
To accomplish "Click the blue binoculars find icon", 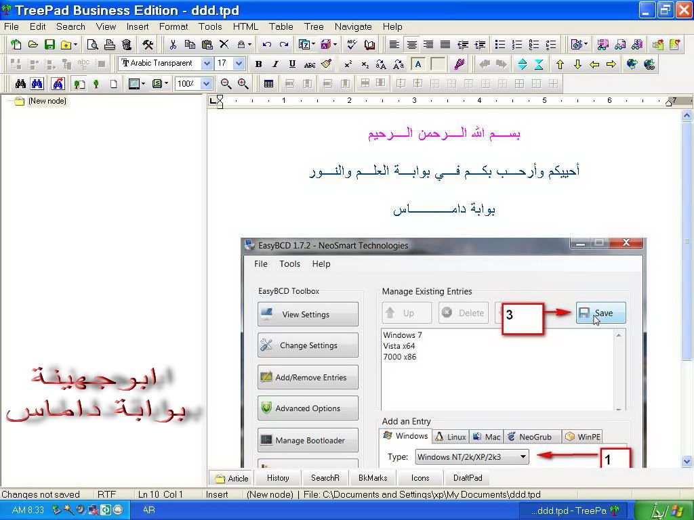I will click(x=37, y=83).
